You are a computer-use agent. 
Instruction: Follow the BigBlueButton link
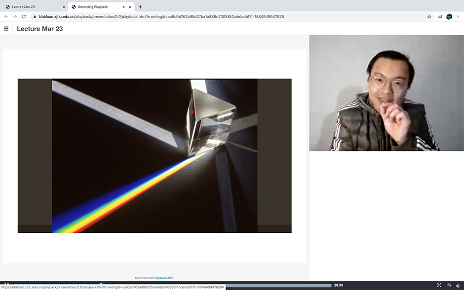tap(163, 278)
